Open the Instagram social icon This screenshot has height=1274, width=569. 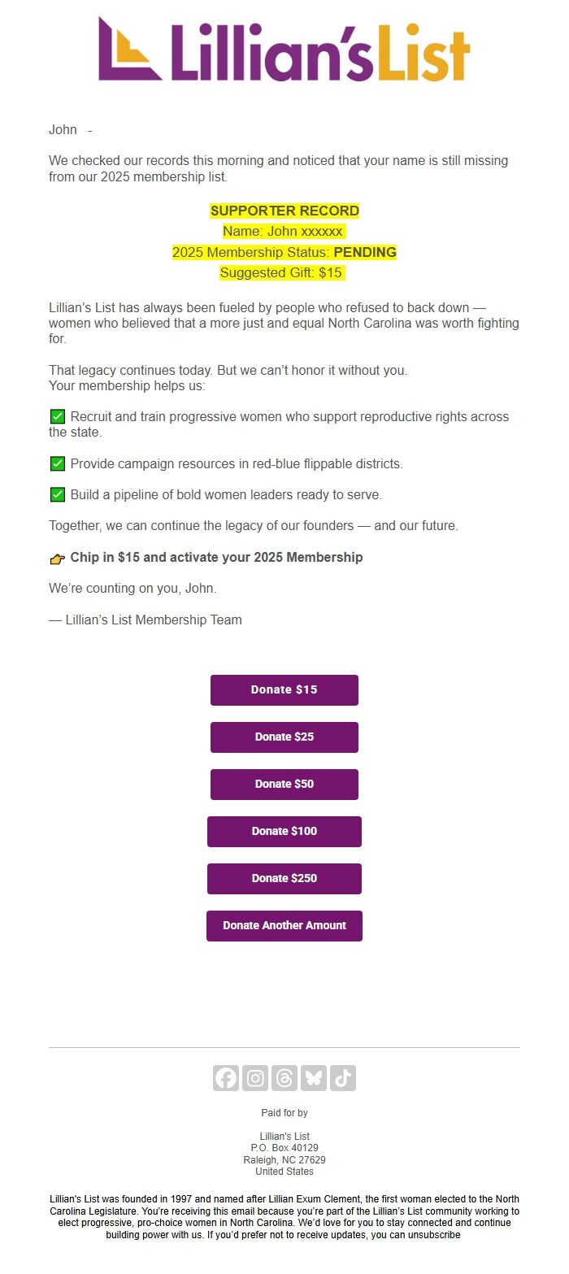(x=255, y=1078)
